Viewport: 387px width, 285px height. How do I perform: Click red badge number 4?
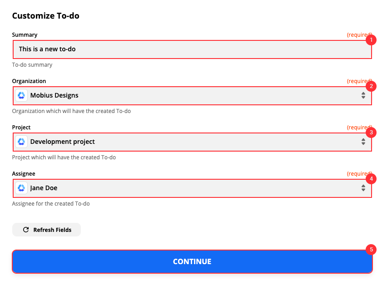click(x=371, y=179)
